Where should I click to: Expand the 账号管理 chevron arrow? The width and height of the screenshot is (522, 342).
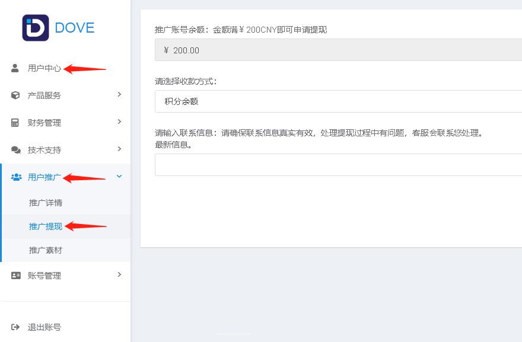(x=119, y=274)
